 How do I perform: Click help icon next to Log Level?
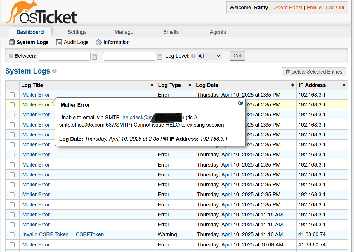pos(193,56)
